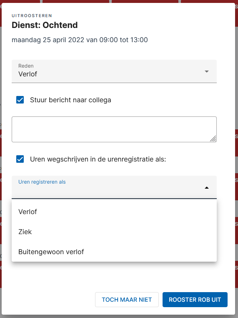Click the date line 'maandag 25 april 2022'
Viewport: 238px width, 318px height.
[x=48, y=40]
